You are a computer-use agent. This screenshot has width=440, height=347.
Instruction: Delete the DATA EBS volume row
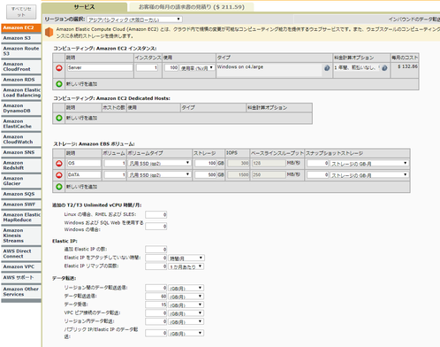coord(59,175)
